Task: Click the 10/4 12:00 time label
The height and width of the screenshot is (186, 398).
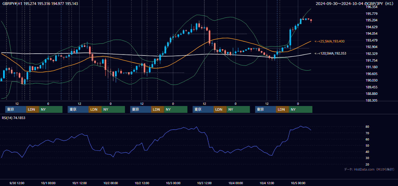Action: tap(267, 183)
